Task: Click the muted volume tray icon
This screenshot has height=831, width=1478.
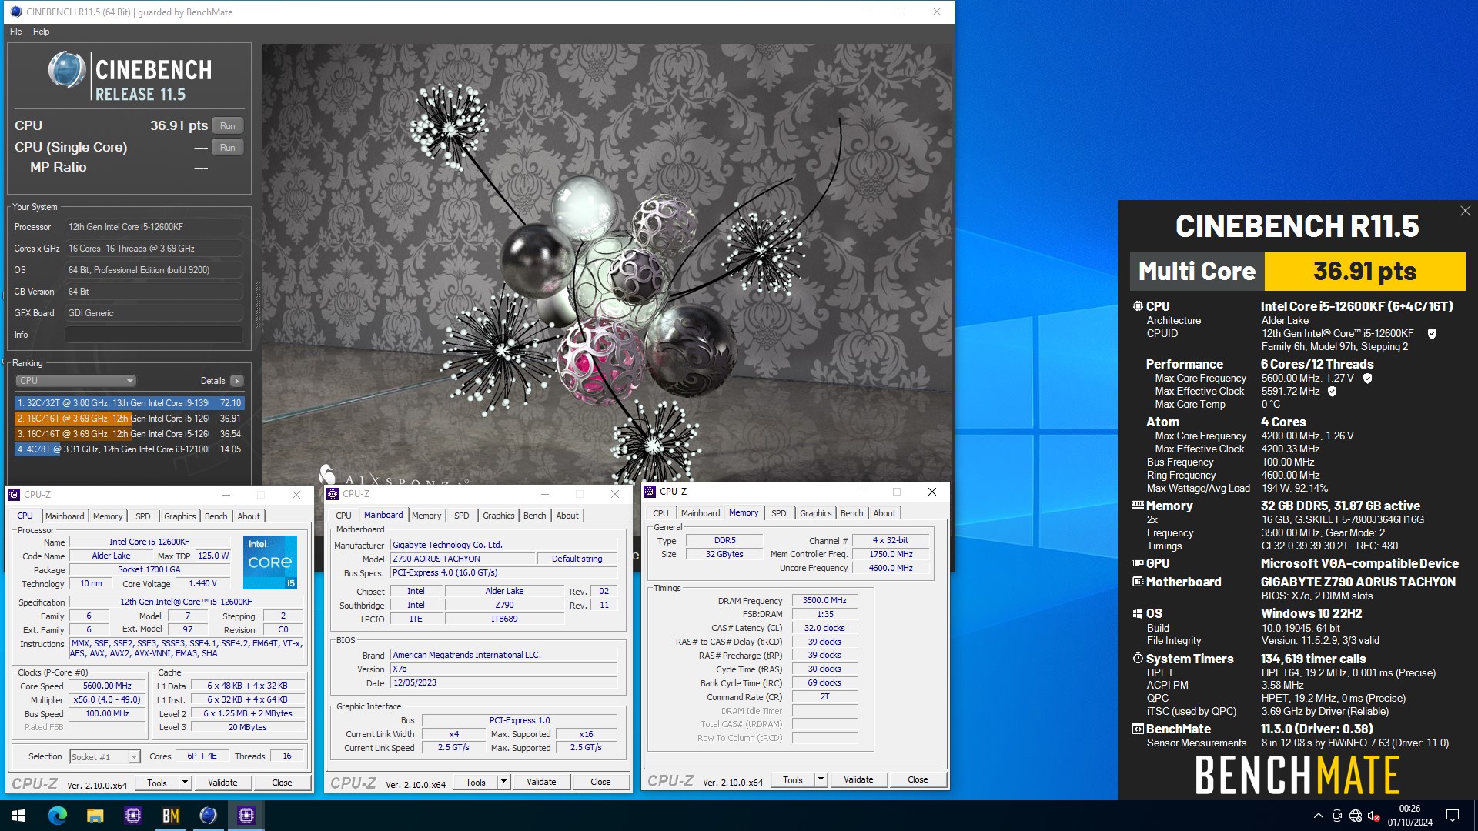Action: [1374, 816]
